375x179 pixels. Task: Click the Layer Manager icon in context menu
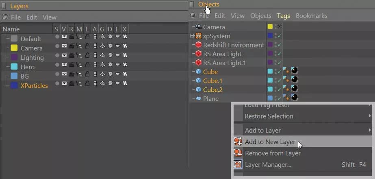pos(238,165)
